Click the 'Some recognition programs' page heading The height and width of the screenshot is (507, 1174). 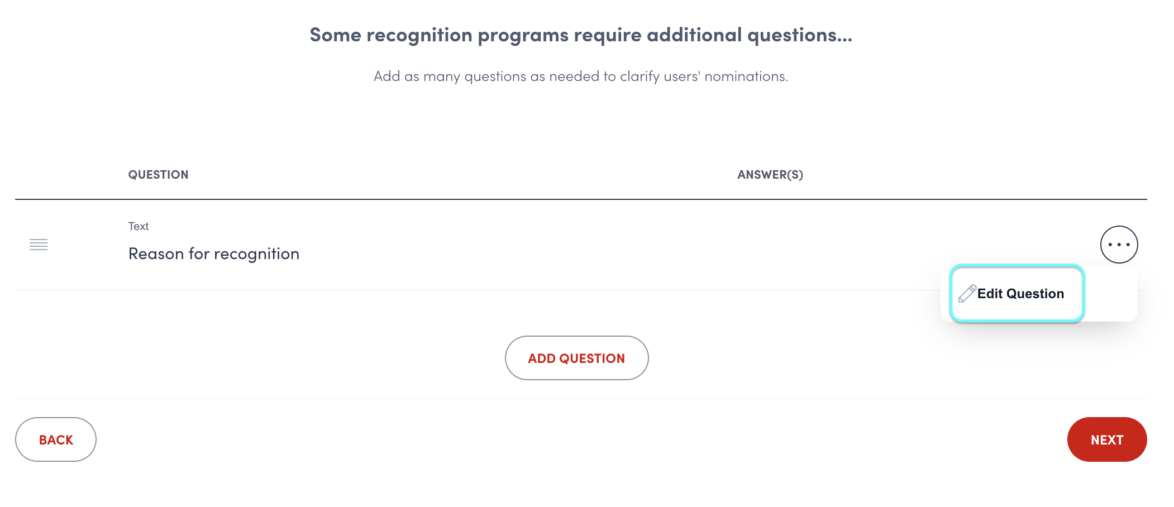581,35
